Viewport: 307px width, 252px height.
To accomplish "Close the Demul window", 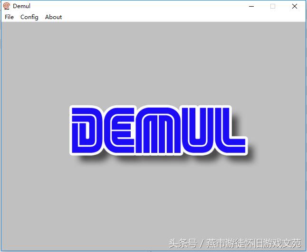I will (x=295, y=6).
